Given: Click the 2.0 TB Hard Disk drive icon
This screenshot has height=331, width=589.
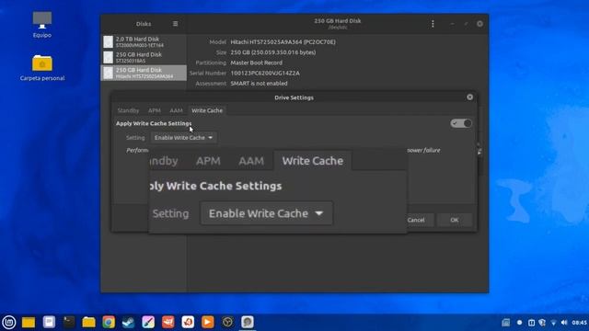Looking at the screenshot, I should click(x=109, y=41).
